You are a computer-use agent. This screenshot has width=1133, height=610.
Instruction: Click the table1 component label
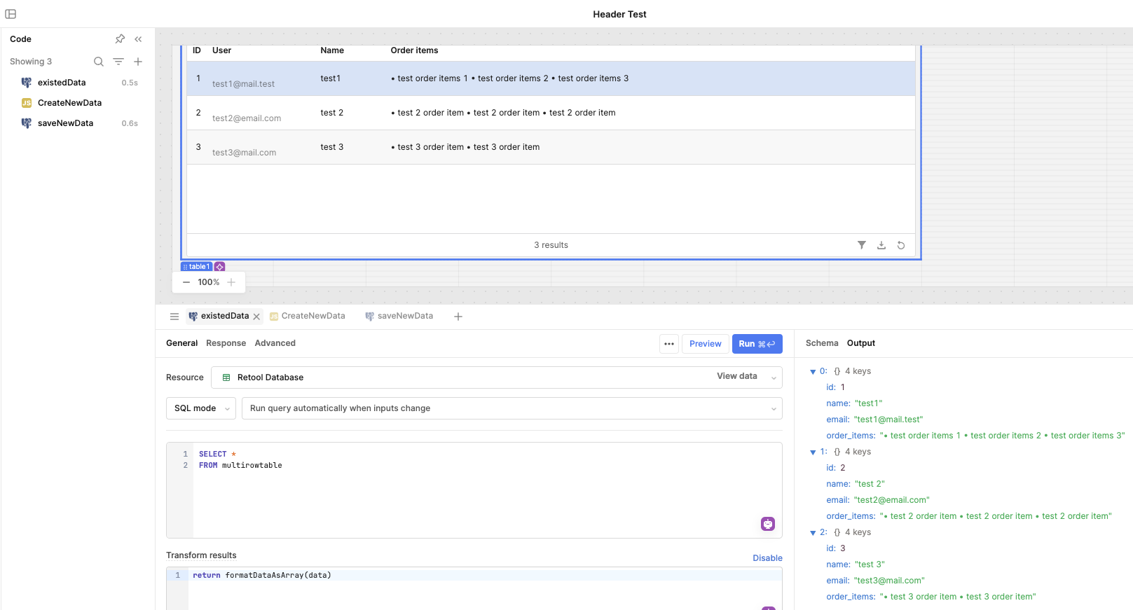pos(197,267)
